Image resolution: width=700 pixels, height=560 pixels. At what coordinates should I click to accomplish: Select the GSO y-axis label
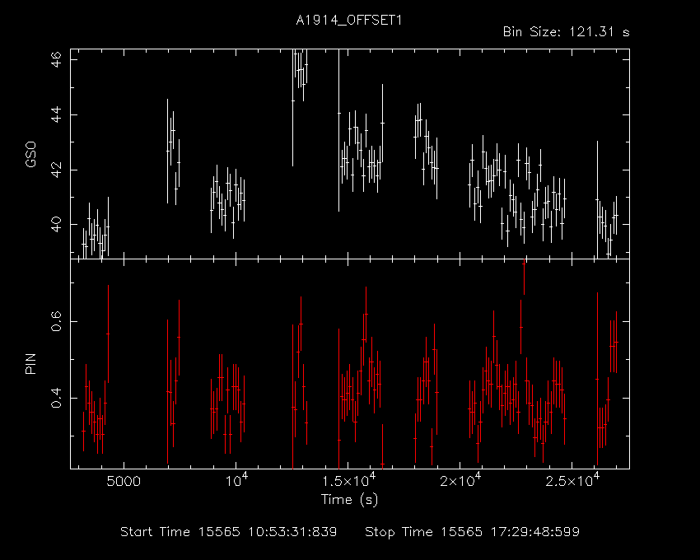tap(30, 155)
